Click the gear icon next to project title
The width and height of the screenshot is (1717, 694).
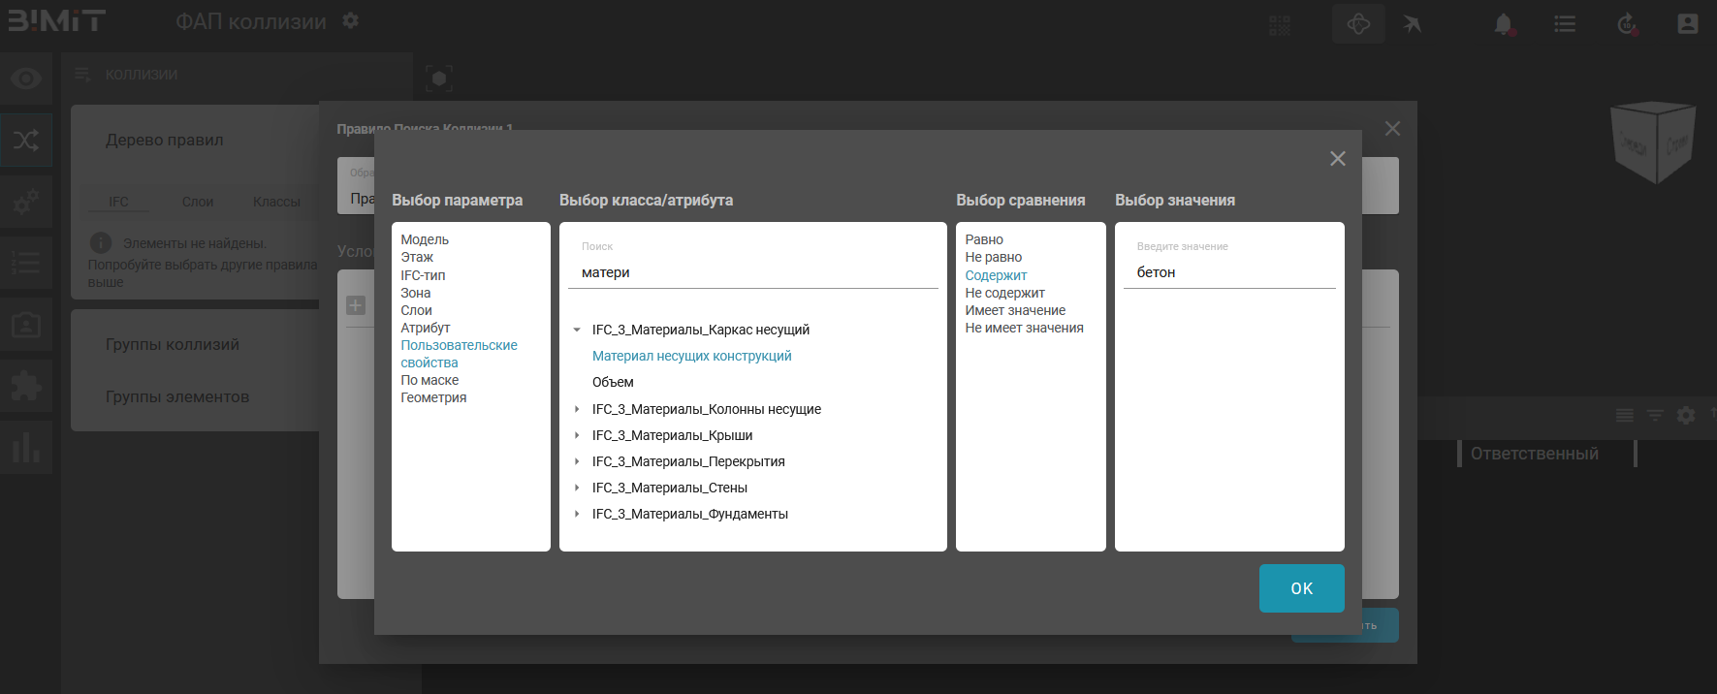click(x=351, y=21)
